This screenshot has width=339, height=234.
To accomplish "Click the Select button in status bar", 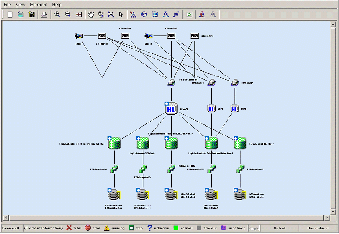I will click(x=279, y=228).
